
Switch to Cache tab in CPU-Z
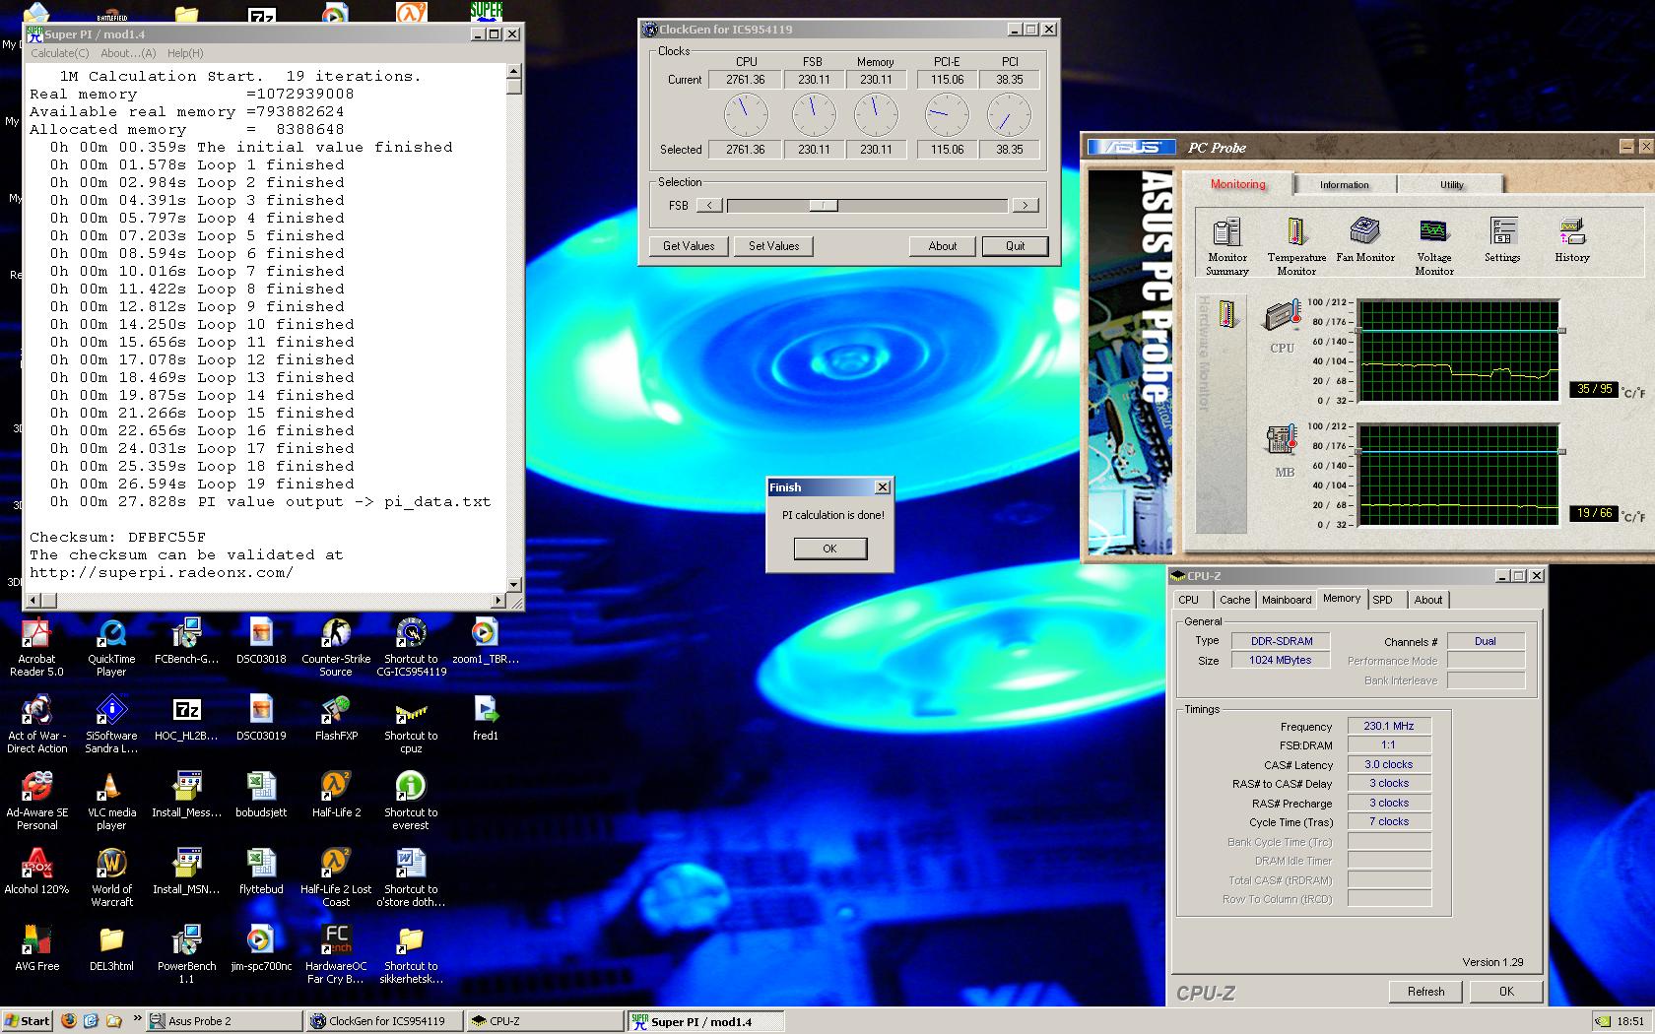[1234, 600]
